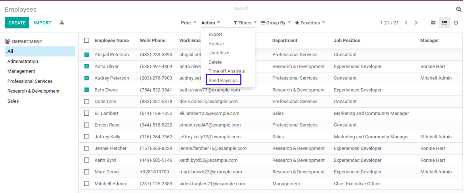Screen dimensions: 469x193
Task: Click the Import button
Action: (x=43, y=23)
